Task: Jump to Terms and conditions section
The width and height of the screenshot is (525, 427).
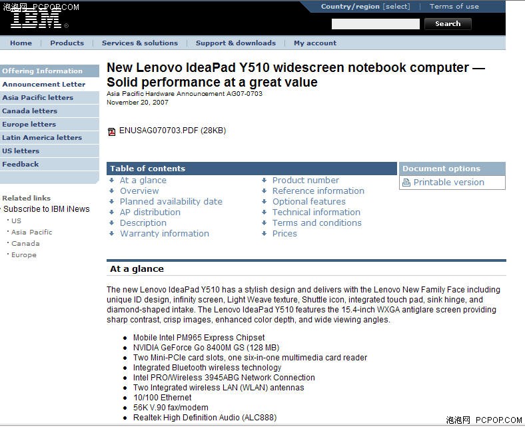Action: (x=316, y=223)
